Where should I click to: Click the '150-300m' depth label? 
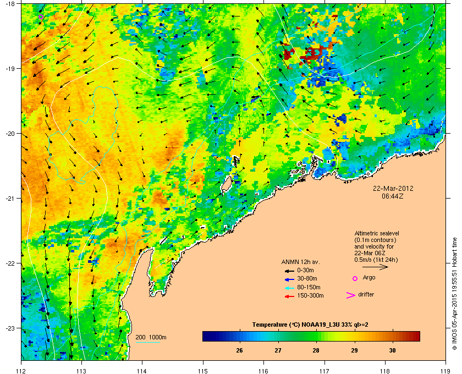310,295
